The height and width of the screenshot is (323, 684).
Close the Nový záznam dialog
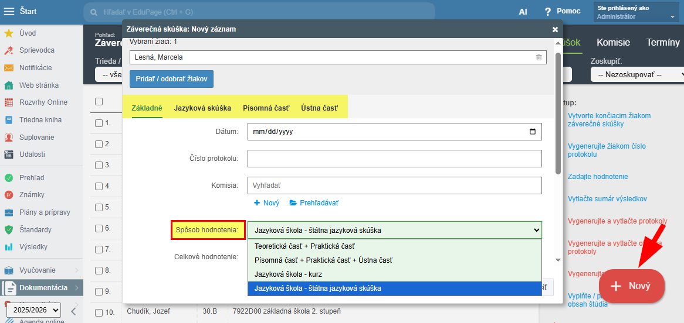click(555, 29)
